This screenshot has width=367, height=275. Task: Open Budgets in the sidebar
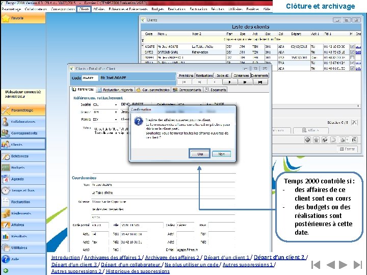(23, 168)
